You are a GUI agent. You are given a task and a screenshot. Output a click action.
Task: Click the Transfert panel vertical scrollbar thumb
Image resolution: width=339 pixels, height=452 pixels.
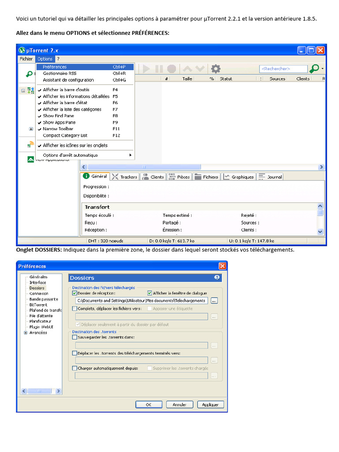pos(320,212)
